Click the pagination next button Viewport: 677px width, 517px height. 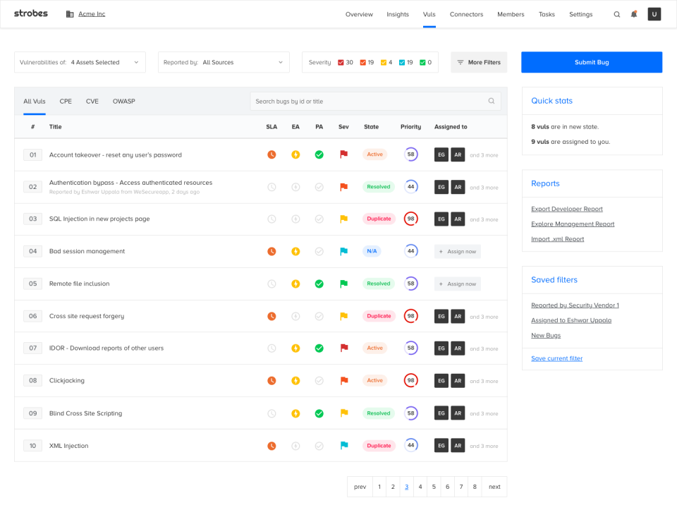coord(494,487)
